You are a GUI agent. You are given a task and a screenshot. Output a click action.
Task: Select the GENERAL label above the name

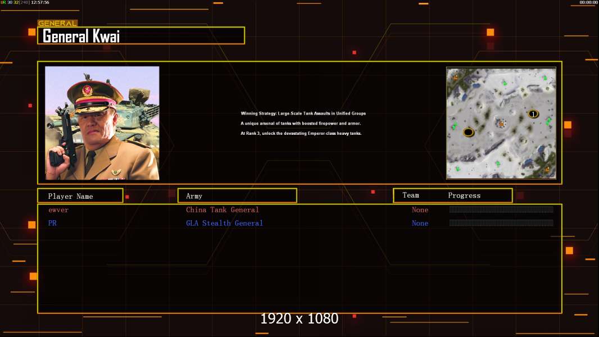(x=57, y=24)
